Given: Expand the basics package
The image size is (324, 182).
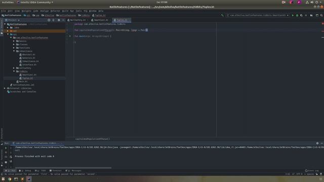Looking at the screenshot, I should point(14,41).
